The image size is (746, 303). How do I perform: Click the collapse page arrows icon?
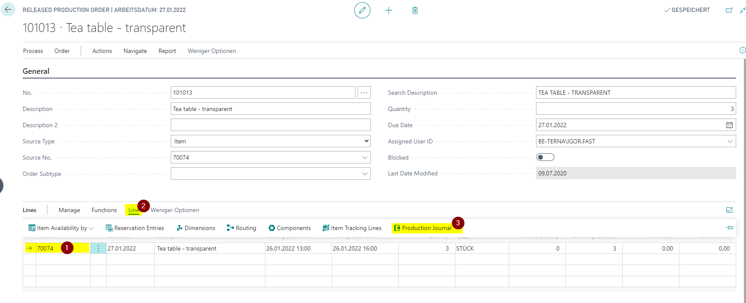[743, 10]
